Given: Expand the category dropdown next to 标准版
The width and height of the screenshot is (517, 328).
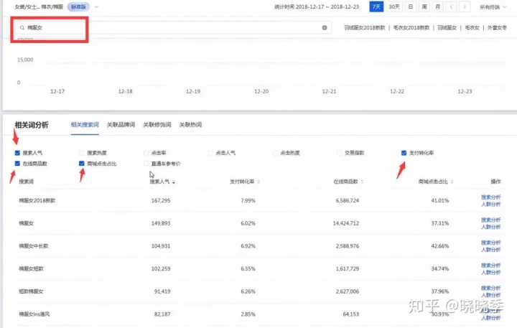Looking at the screenshot, I should point(97,6).
